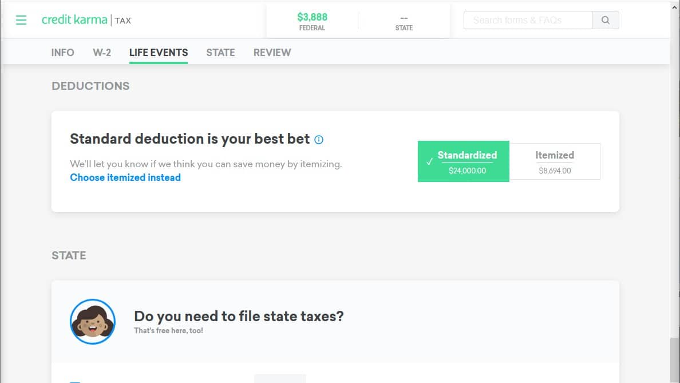Select the Standardized deduction option
680x383 pixels.
[x=464, y=161]
